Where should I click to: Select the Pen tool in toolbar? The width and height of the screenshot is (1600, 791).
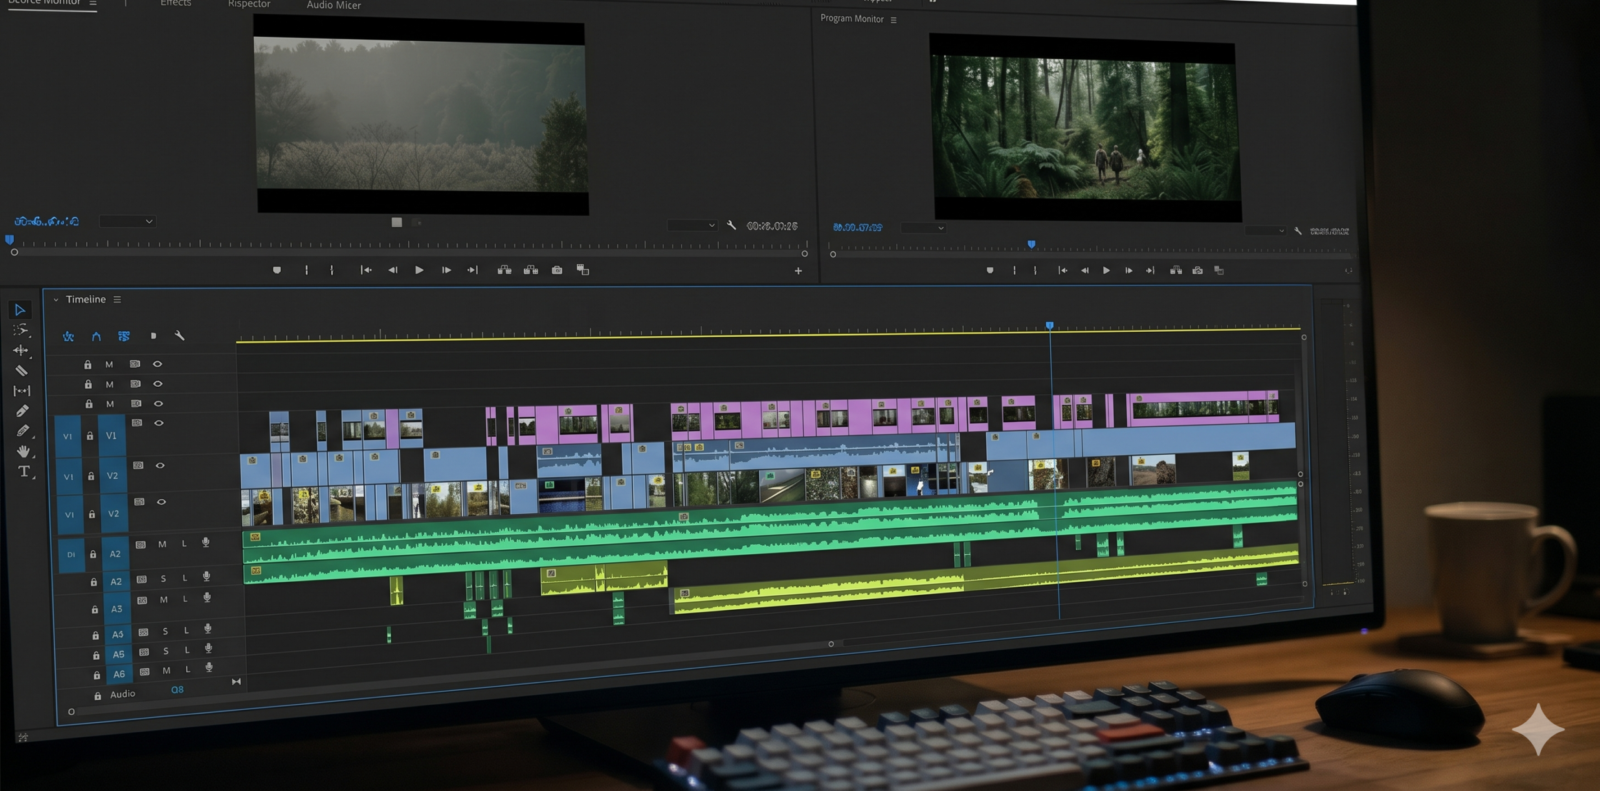22,411
